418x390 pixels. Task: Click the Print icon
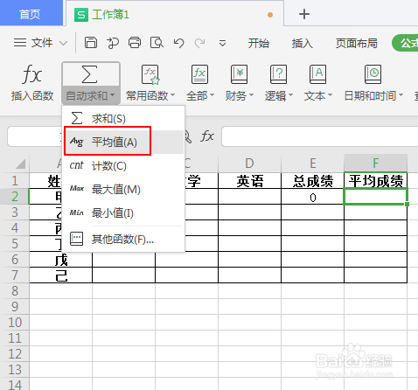pyautogui.click(x=135, y=43)
